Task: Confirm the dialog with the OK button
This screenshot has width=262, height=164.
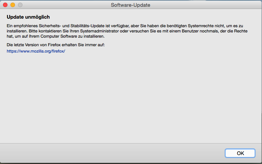Action: 240,153
